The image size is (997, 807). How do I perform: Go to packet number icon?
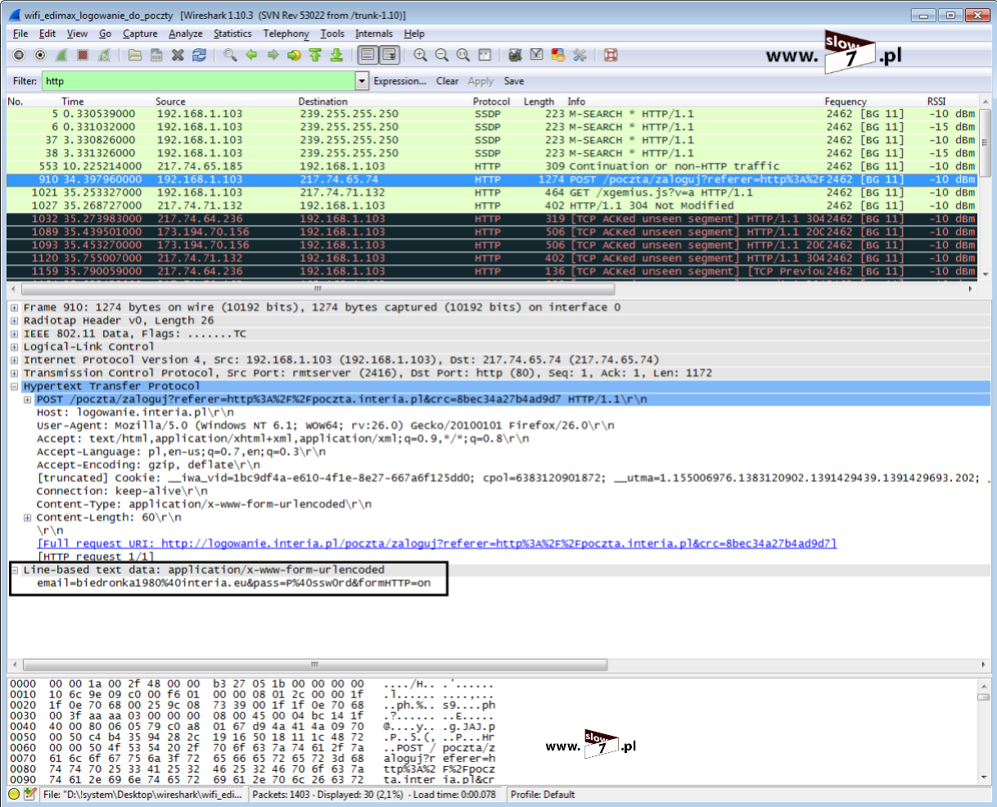[294, 55]
